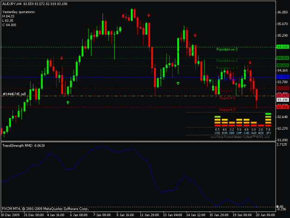Click the 84.554 price tag on axis
This screenshot has width=290, height=218.
pyautogui.click(x=283, y=58)
